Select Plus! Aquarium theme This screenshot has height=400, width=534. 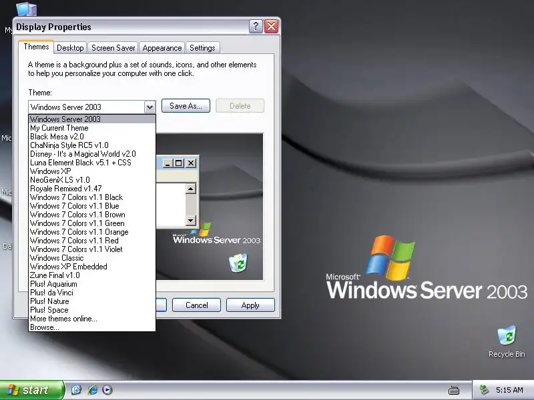(92, 284)
